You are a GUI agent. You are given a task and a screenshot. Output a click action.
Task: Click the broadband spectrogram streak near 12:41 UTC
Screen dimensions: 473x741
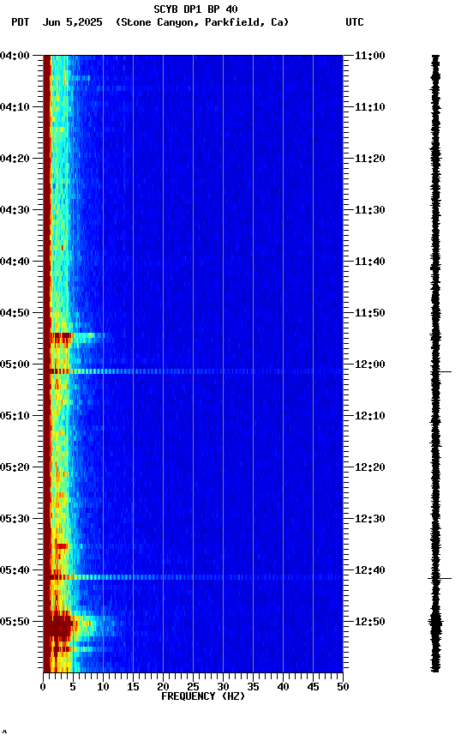click(x=193, y=577)
